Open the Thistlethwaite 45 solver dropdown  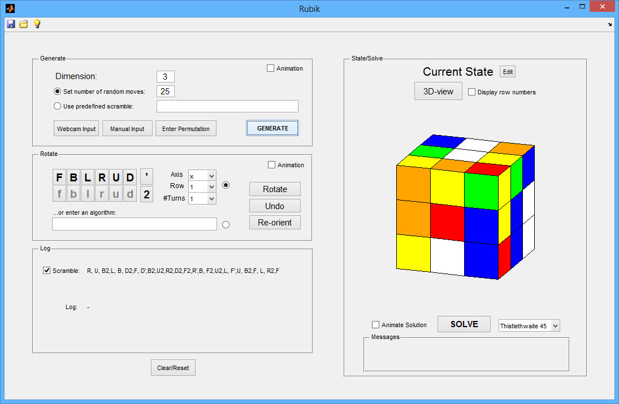529,326
